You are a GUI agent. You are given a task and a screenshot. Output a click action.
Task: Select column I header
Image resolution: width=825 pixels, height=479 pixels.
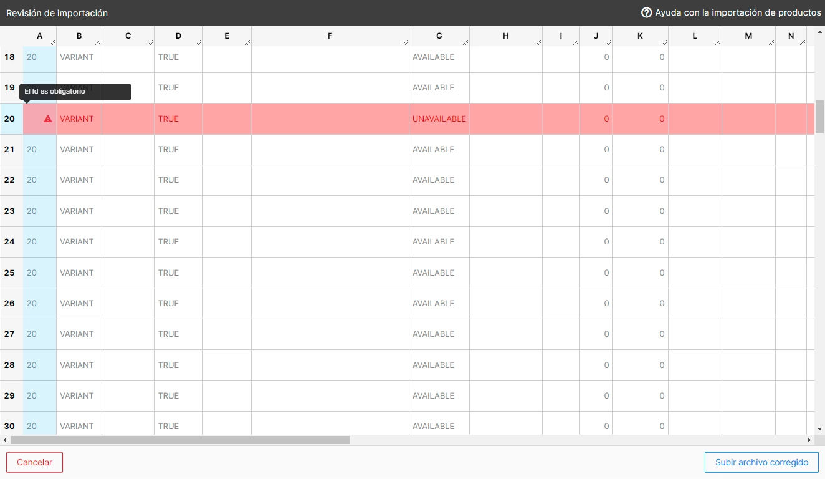(561, 36)
